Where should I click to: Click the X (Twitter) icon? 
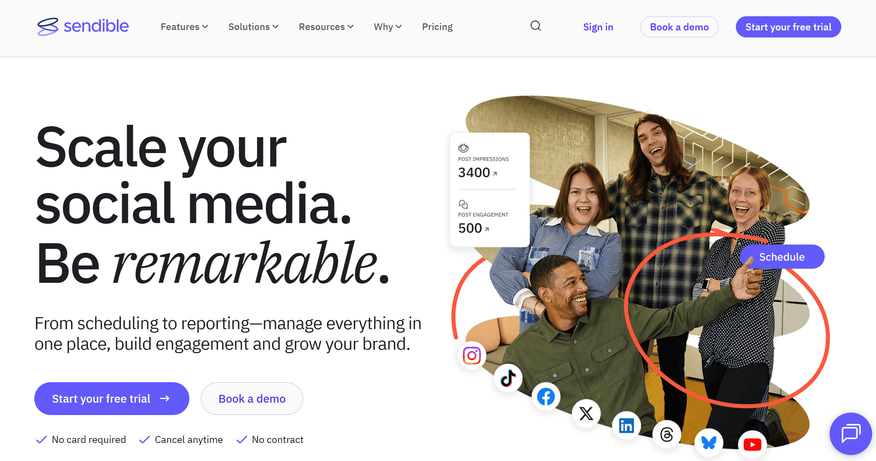586,413
